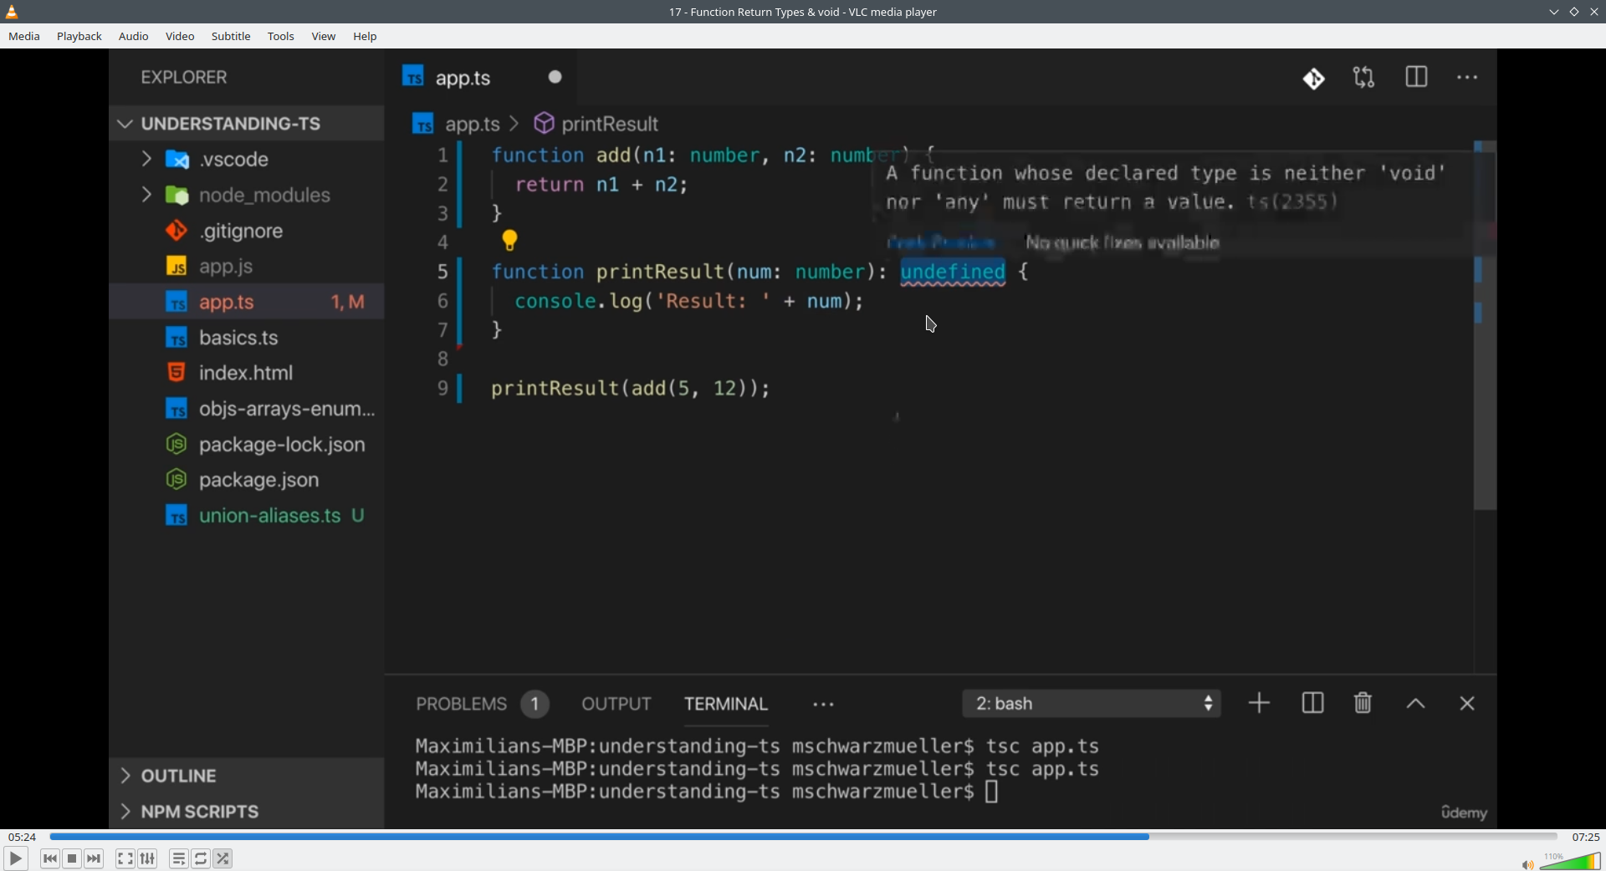This screenshot has height=871, width=1606.
Task: Open index.html file
Action: 247,373
